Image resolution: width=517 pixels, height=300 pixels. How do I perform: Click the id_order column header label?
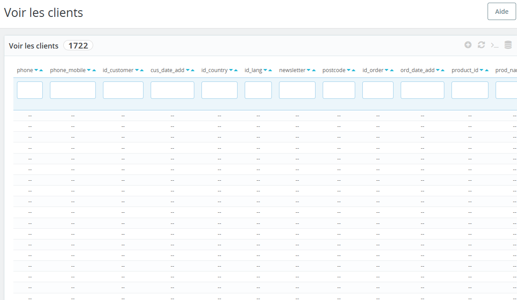(x=373, y=70)
